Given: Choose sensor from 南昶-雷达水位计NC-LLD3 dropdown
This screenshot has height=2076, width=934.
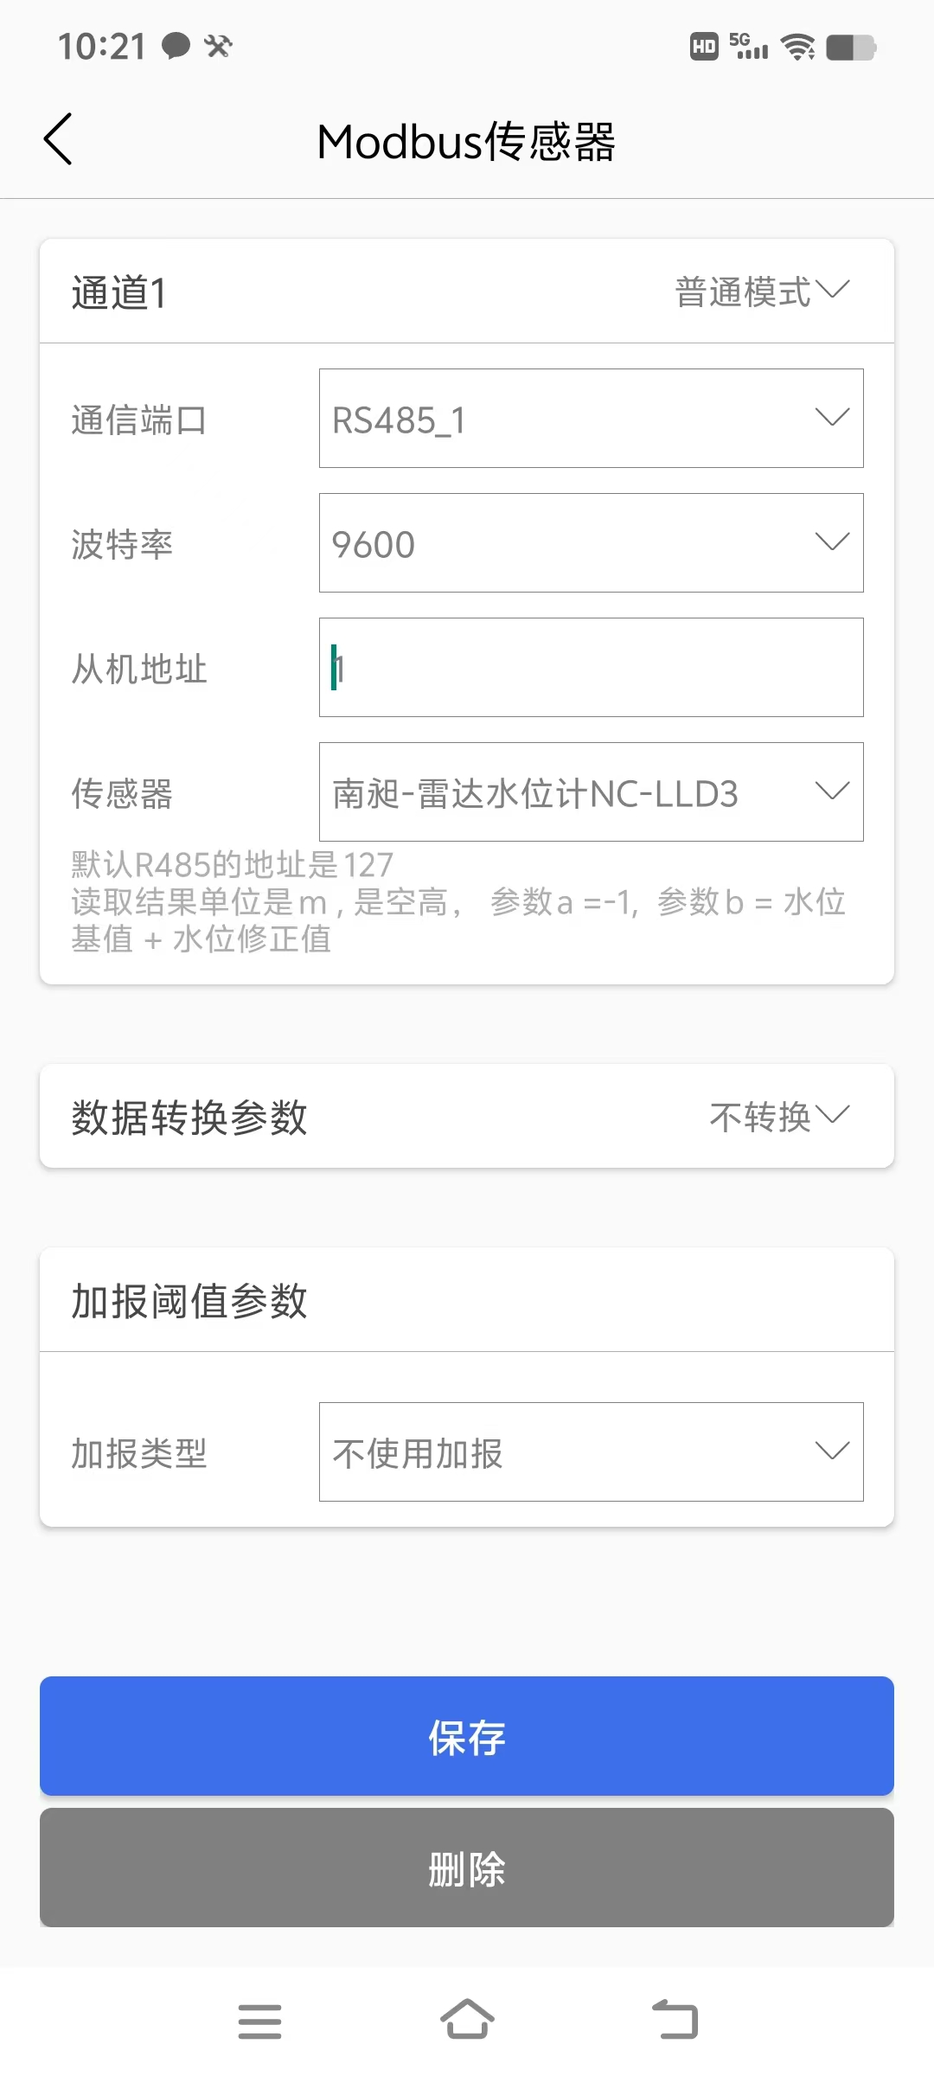Looking at the screenshot, I should [x=591, y=792].
